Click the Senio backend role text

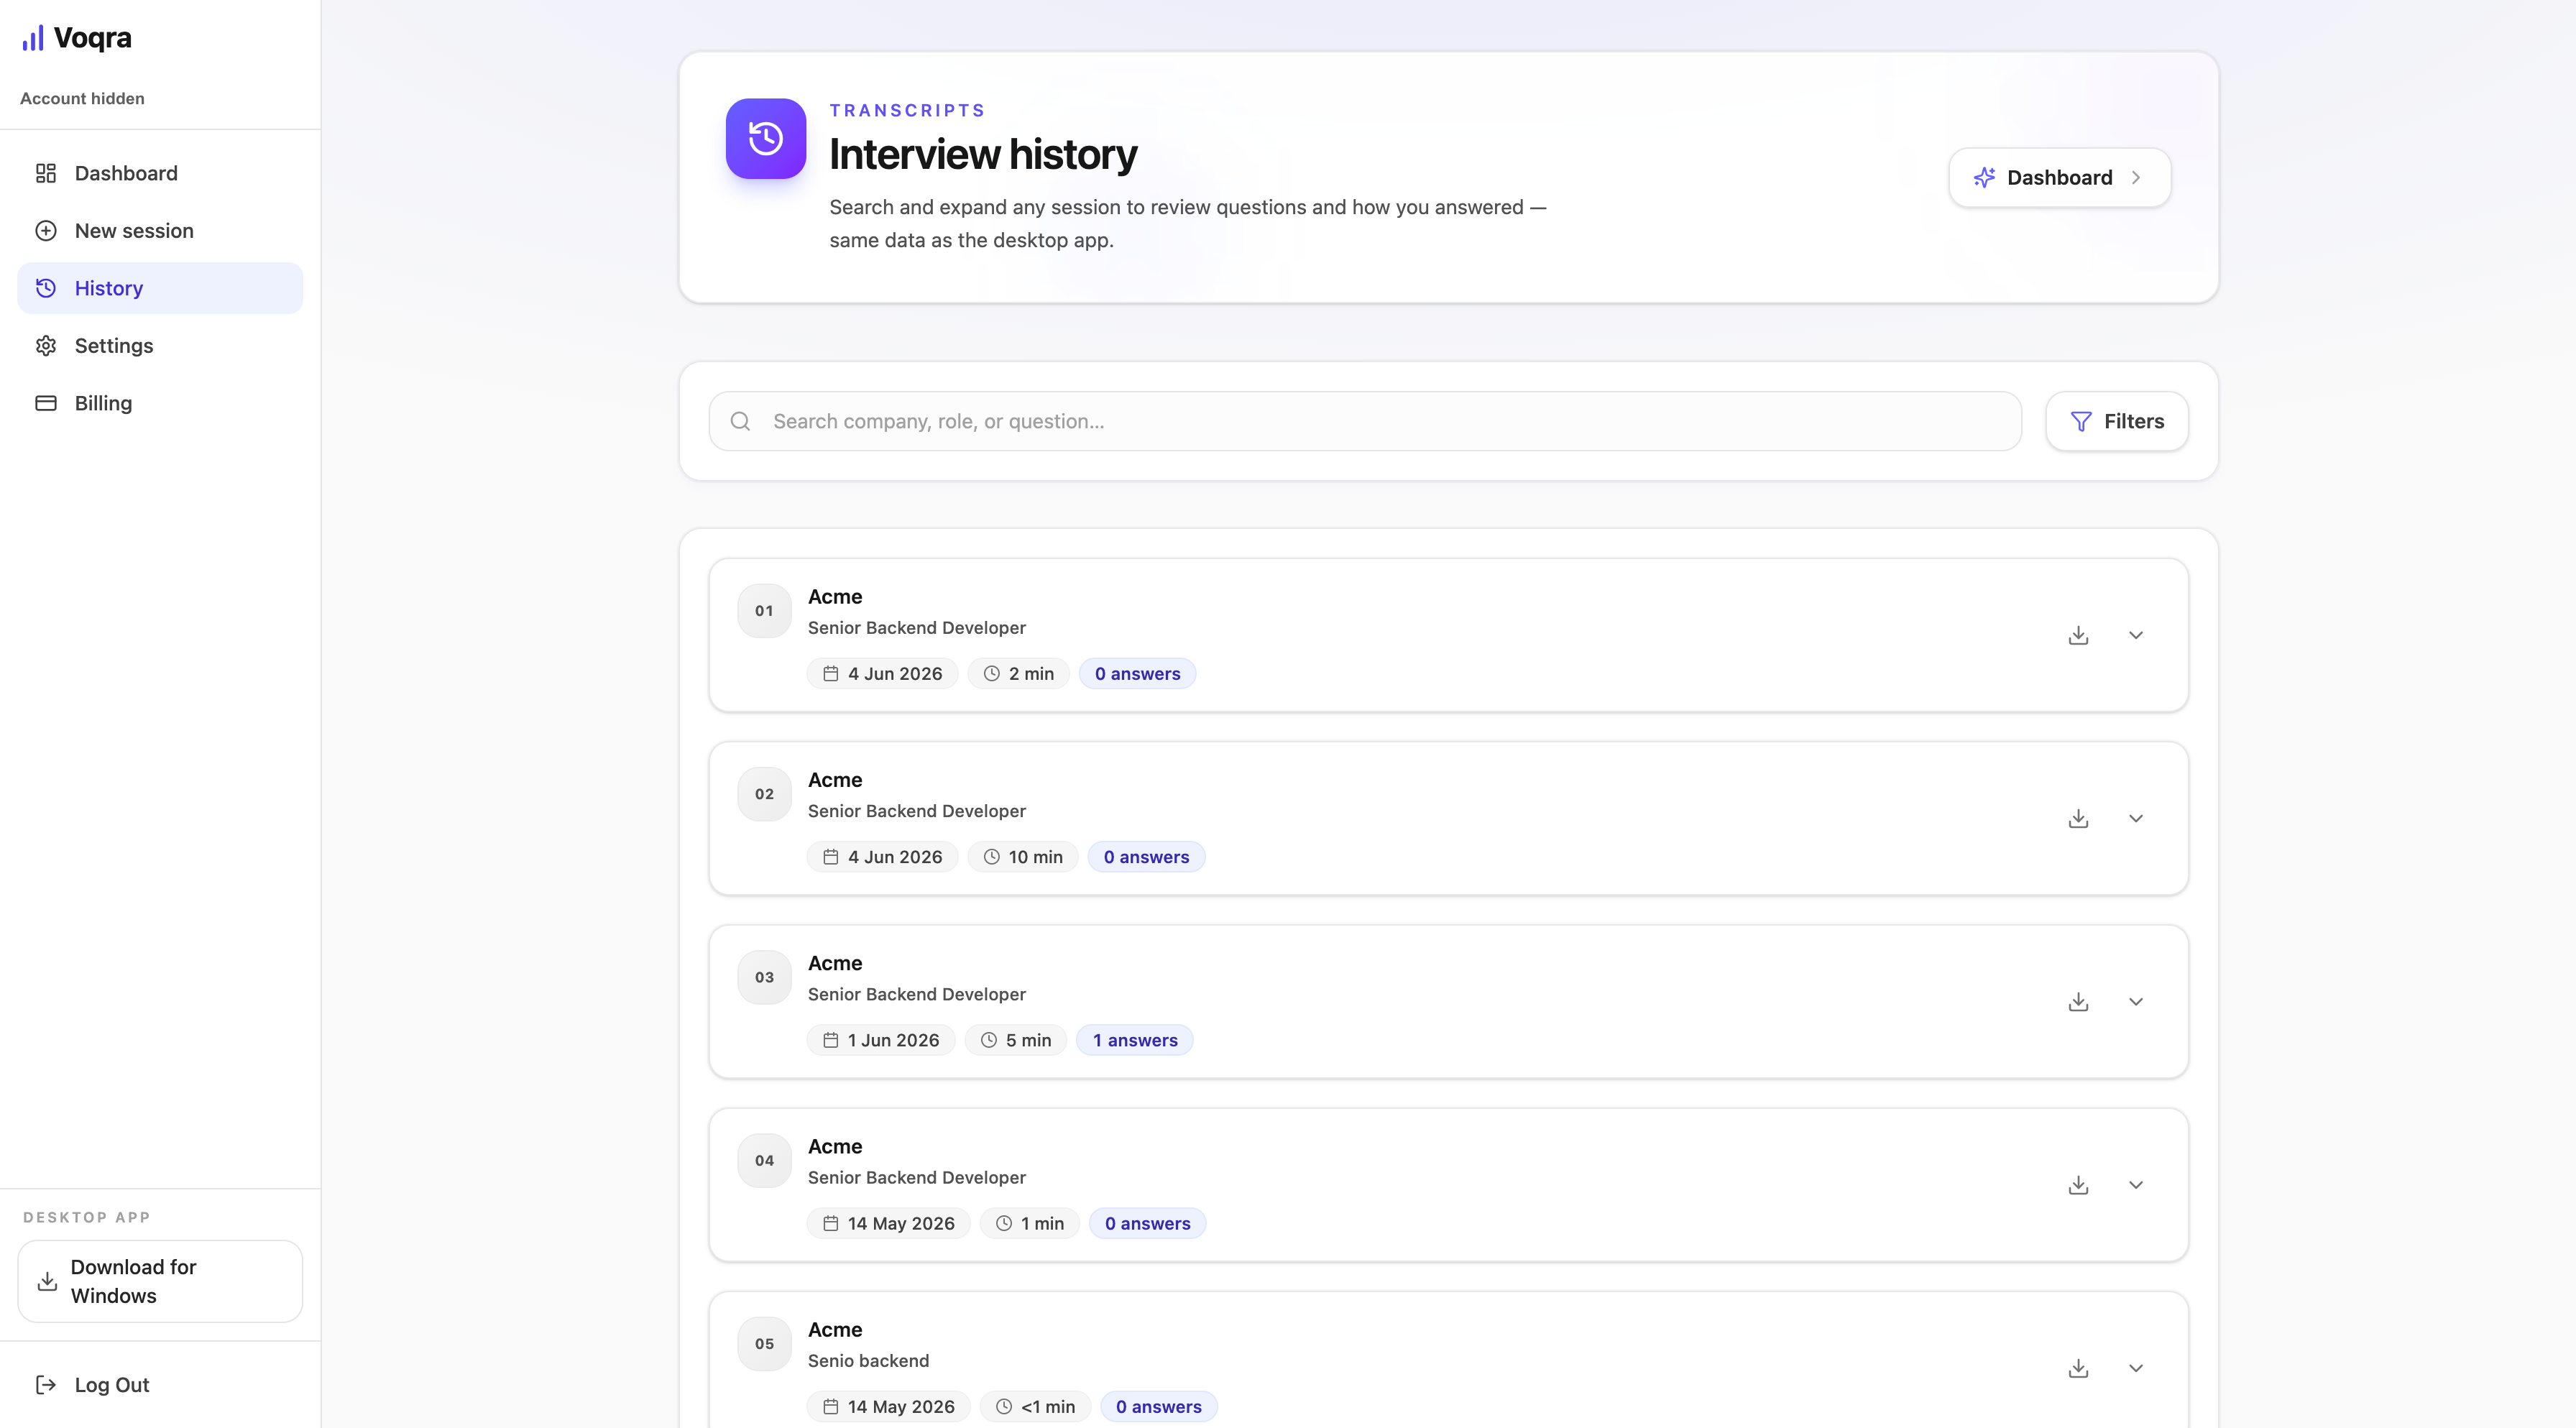click(x=868, y=1360)
